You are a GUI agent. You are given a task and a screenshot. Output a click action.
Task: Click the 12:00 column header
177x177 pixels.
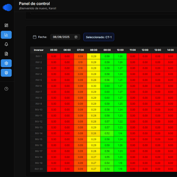click(145, 50)
